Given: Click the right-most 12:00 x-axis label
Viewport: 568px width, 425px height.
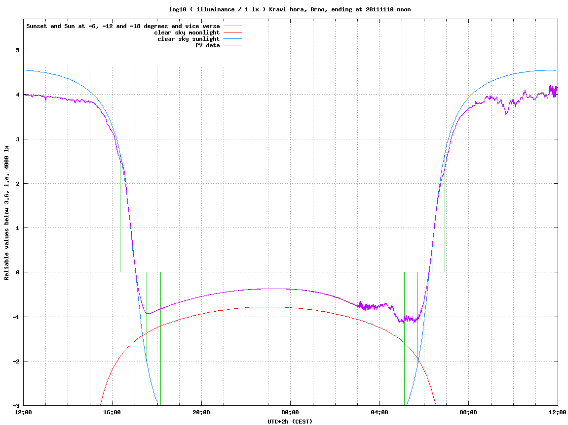Looking at the screenshot, I should pyautogui.click(x=558, y=412).
